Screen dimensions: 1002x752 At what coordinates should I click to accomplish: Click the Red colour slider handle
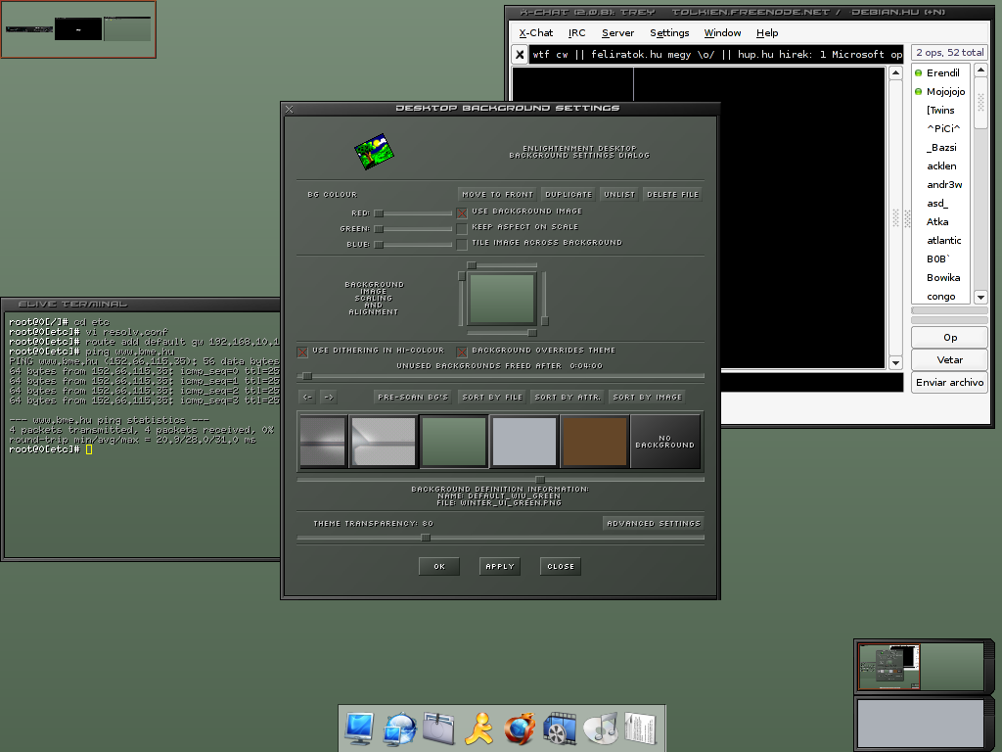pyautogui.click(x=379, y=213)
